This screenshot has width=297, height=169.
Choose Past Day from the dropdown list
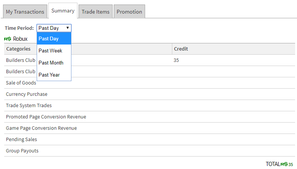pos(54,38)
